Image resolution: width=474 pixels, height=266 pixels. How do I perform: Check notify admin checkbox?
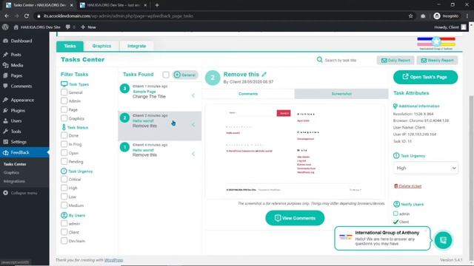coord(395,214)
